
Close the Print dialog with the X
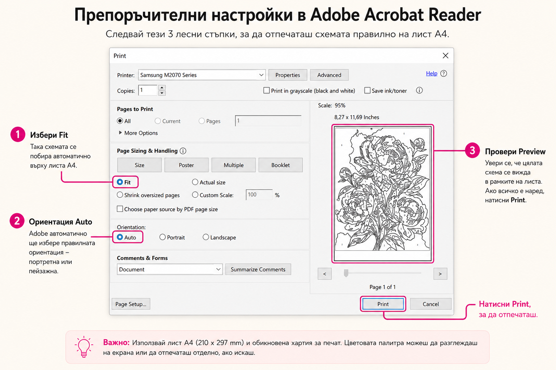pyautogui.click(x=445, y=56)
